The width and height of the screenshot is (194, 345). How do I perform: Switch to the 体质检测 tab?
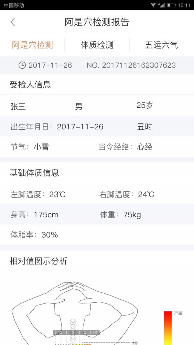(97, 45)
